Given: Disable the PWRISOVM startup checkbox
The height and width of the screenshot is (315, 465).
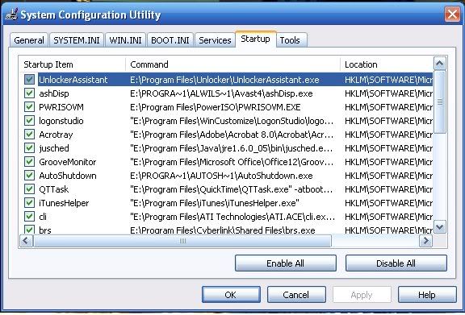Looking at the screenshot, I should 29,107.
